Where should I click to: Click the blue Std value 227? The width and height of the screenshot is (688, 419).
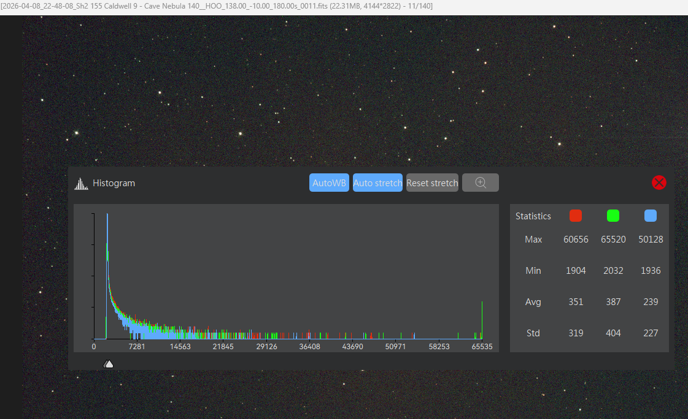click(x=651, y=333)
